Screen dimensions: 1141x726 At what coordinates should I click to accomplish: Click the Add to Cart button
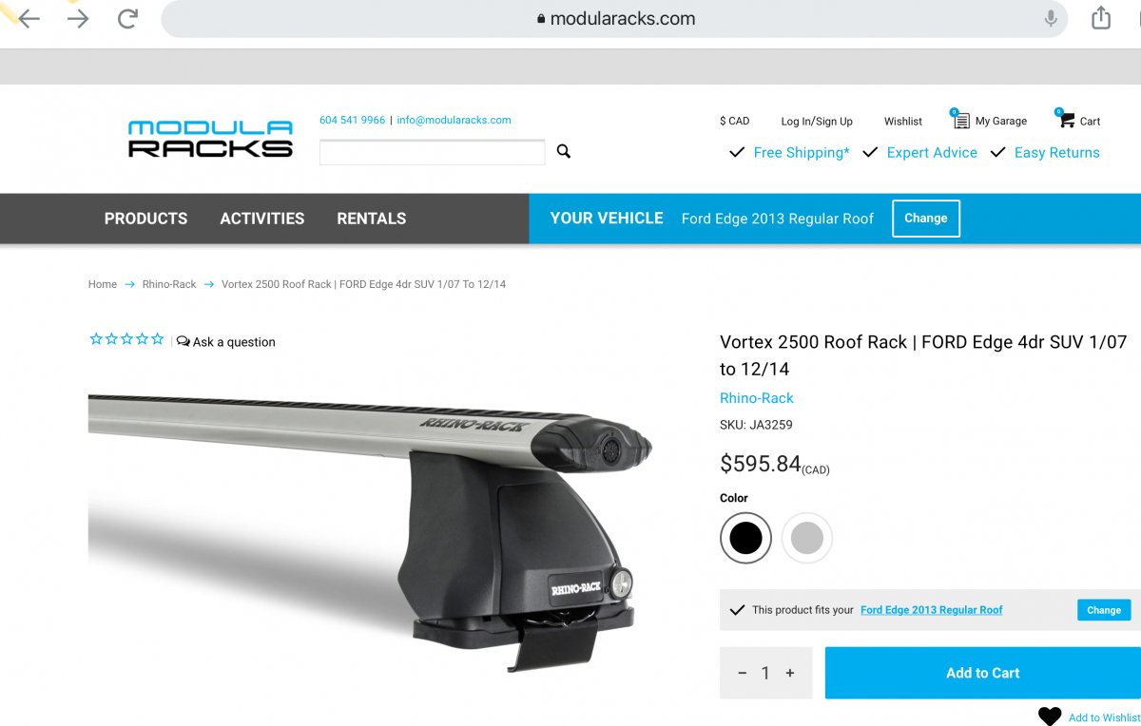coord(982,673)
